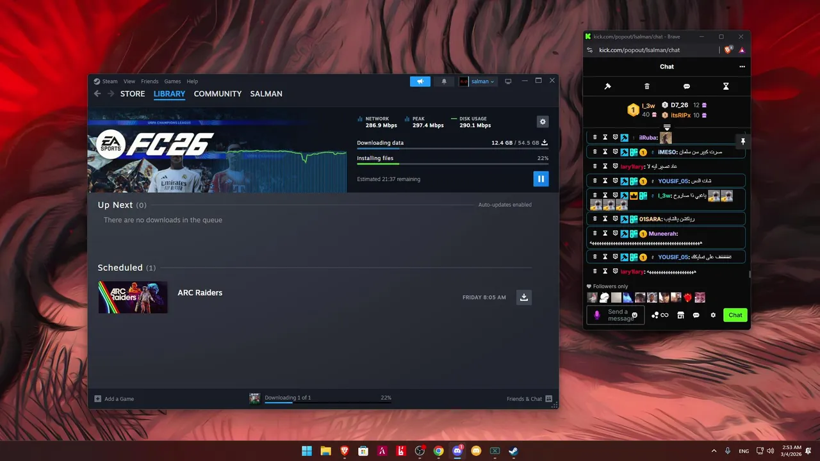
Task: Go back with Steam's back arrow
Action: coord(97,93)
